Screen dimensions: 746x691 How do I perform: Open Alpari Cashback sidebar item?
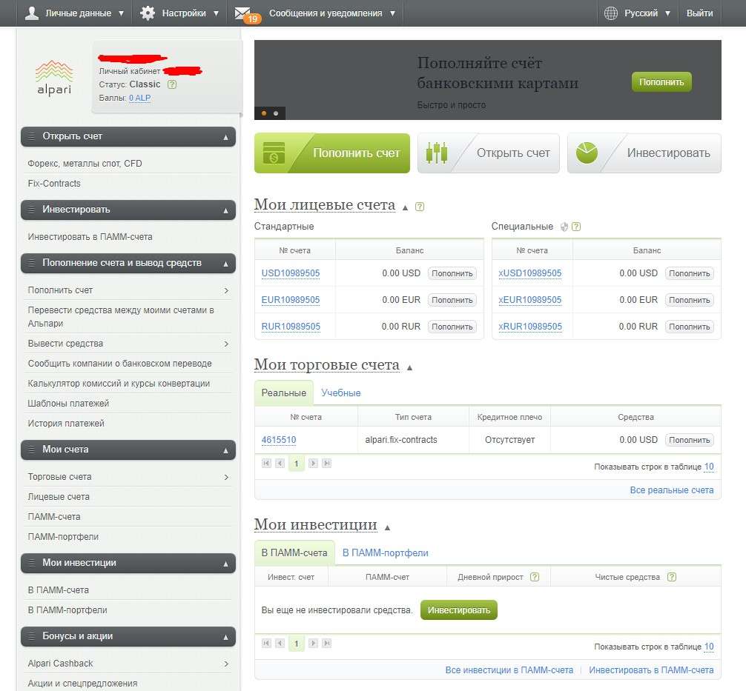128,664
